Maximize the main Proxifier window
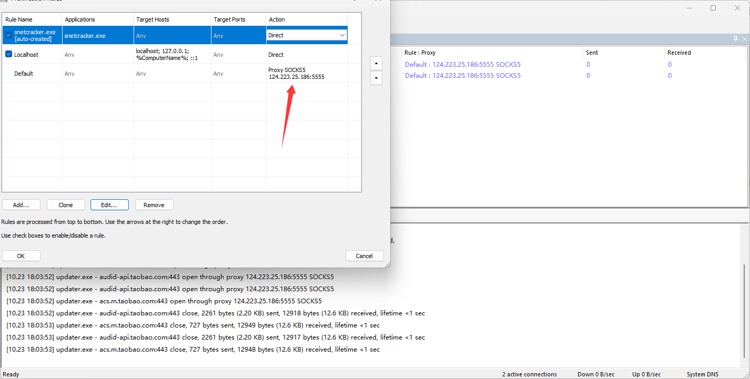The image size is (750, 379). (713, 8)
